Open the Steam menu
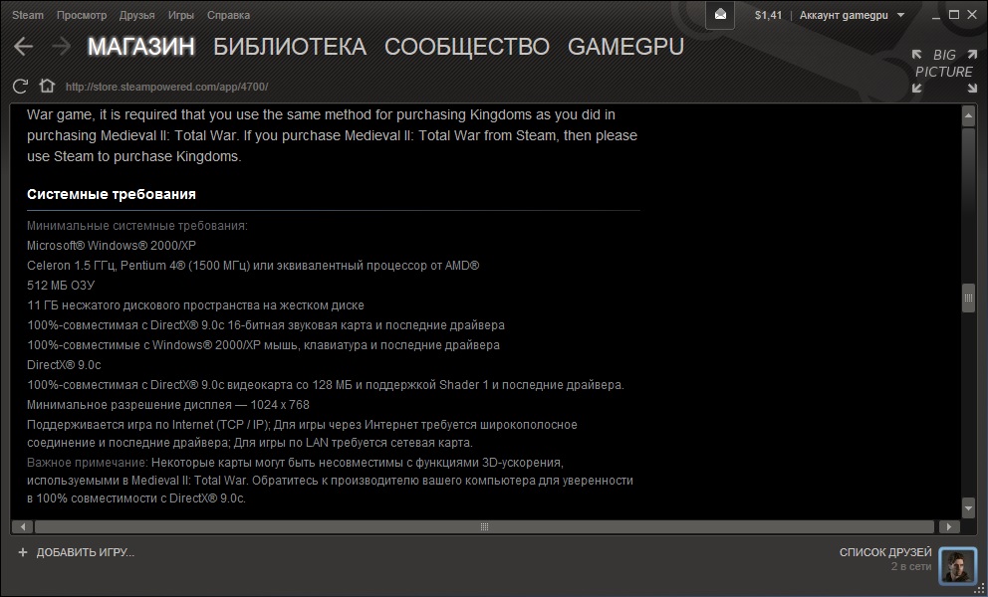 28,15
